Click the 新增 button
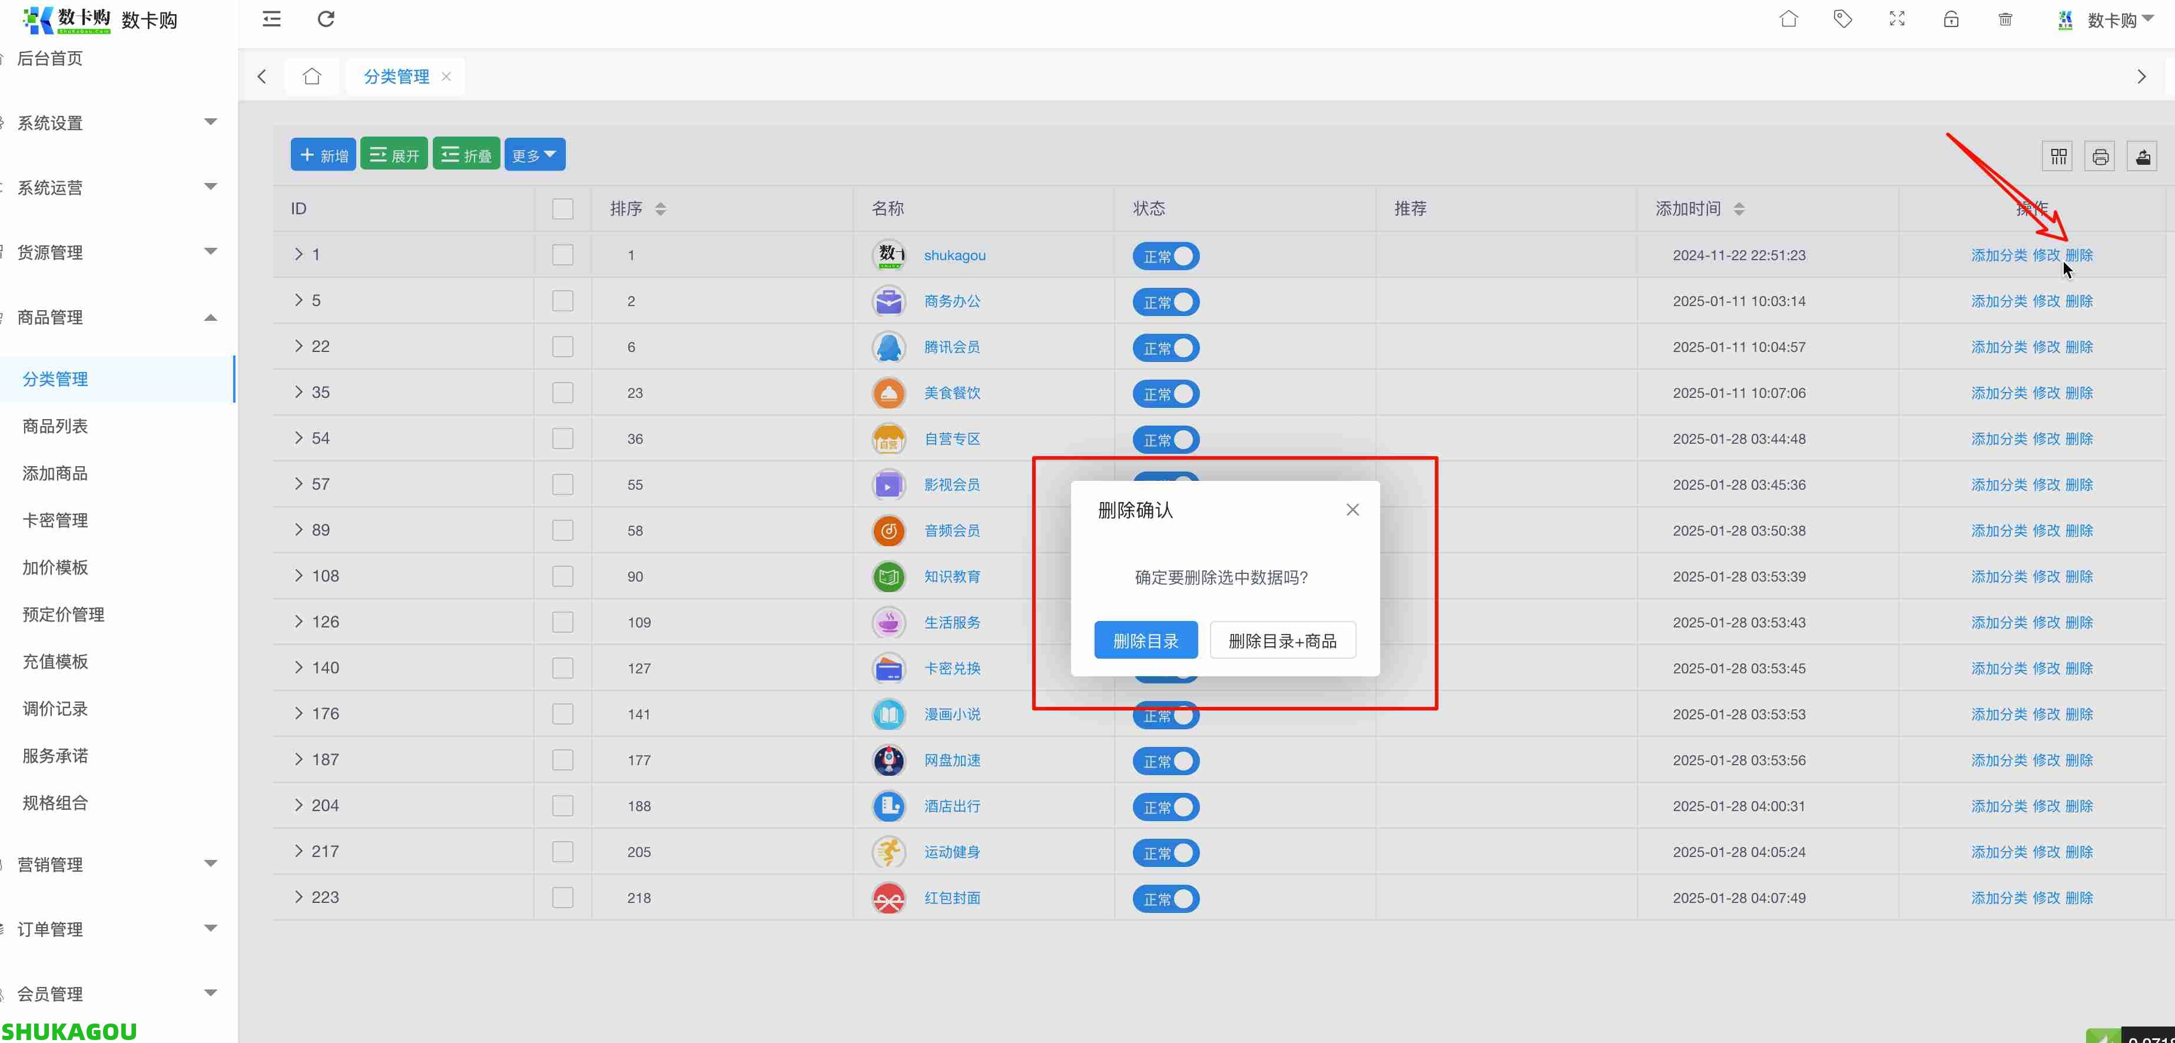This screenshot has height=1043, width=2175. [x=323, y=154]
